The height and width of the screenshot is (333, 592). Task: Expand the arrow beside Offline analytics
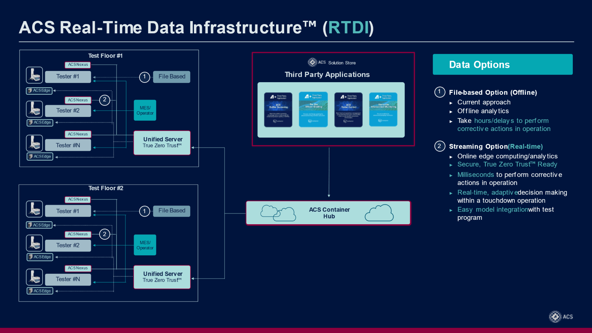coord(451,111)
